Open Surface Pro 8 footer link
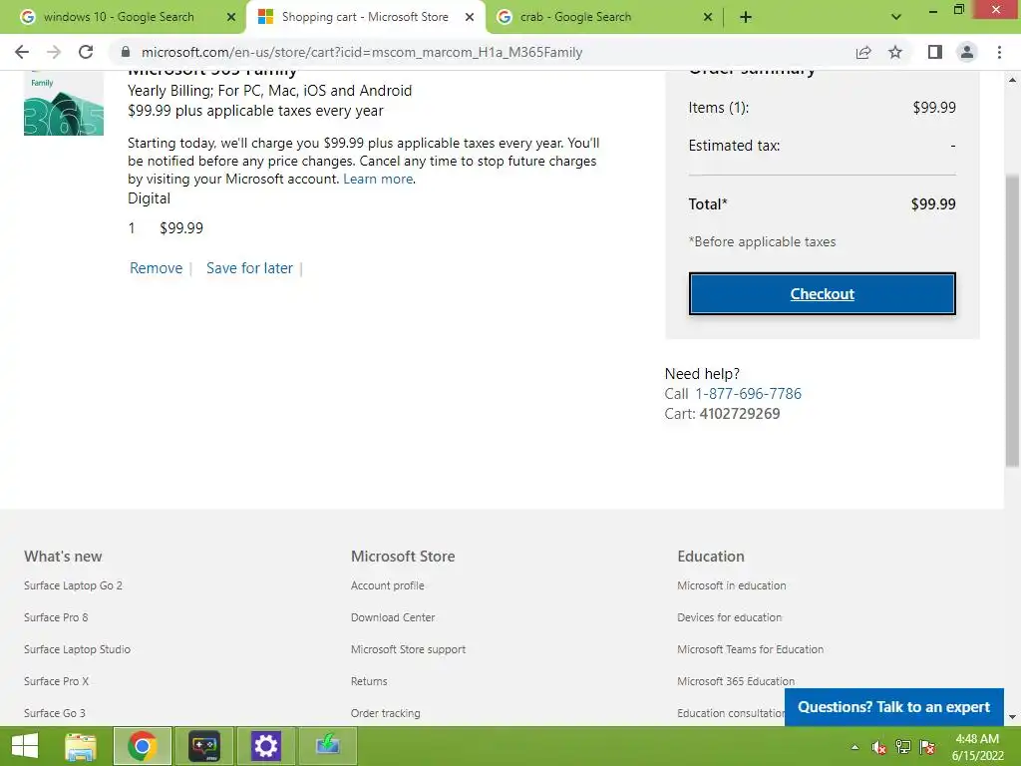The height and width of the screenshot is (766, 1021). point(56,617)
